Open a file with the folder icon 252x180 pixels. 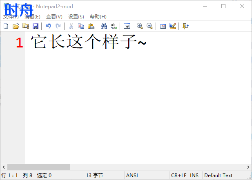(16, 26)
